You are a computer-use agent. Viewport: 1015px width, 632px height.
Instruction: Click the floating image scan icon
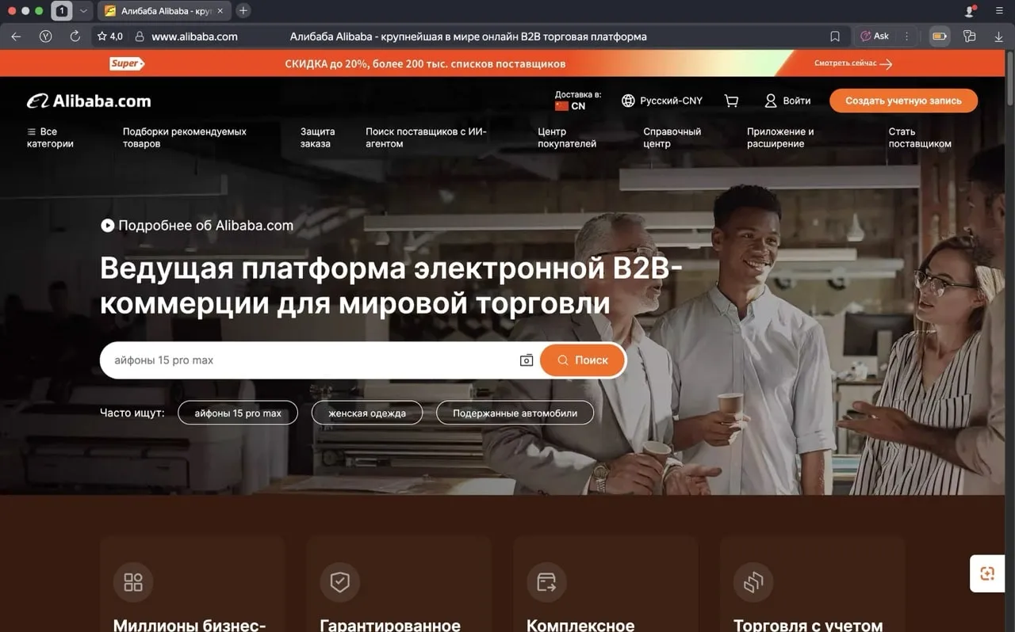(x=987, y=573)
